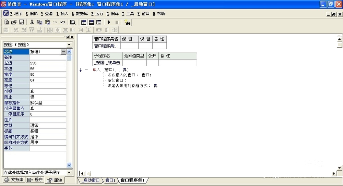343x186 pixels.
Task: Open the 工具 menu
Action: tap(128, 14)
